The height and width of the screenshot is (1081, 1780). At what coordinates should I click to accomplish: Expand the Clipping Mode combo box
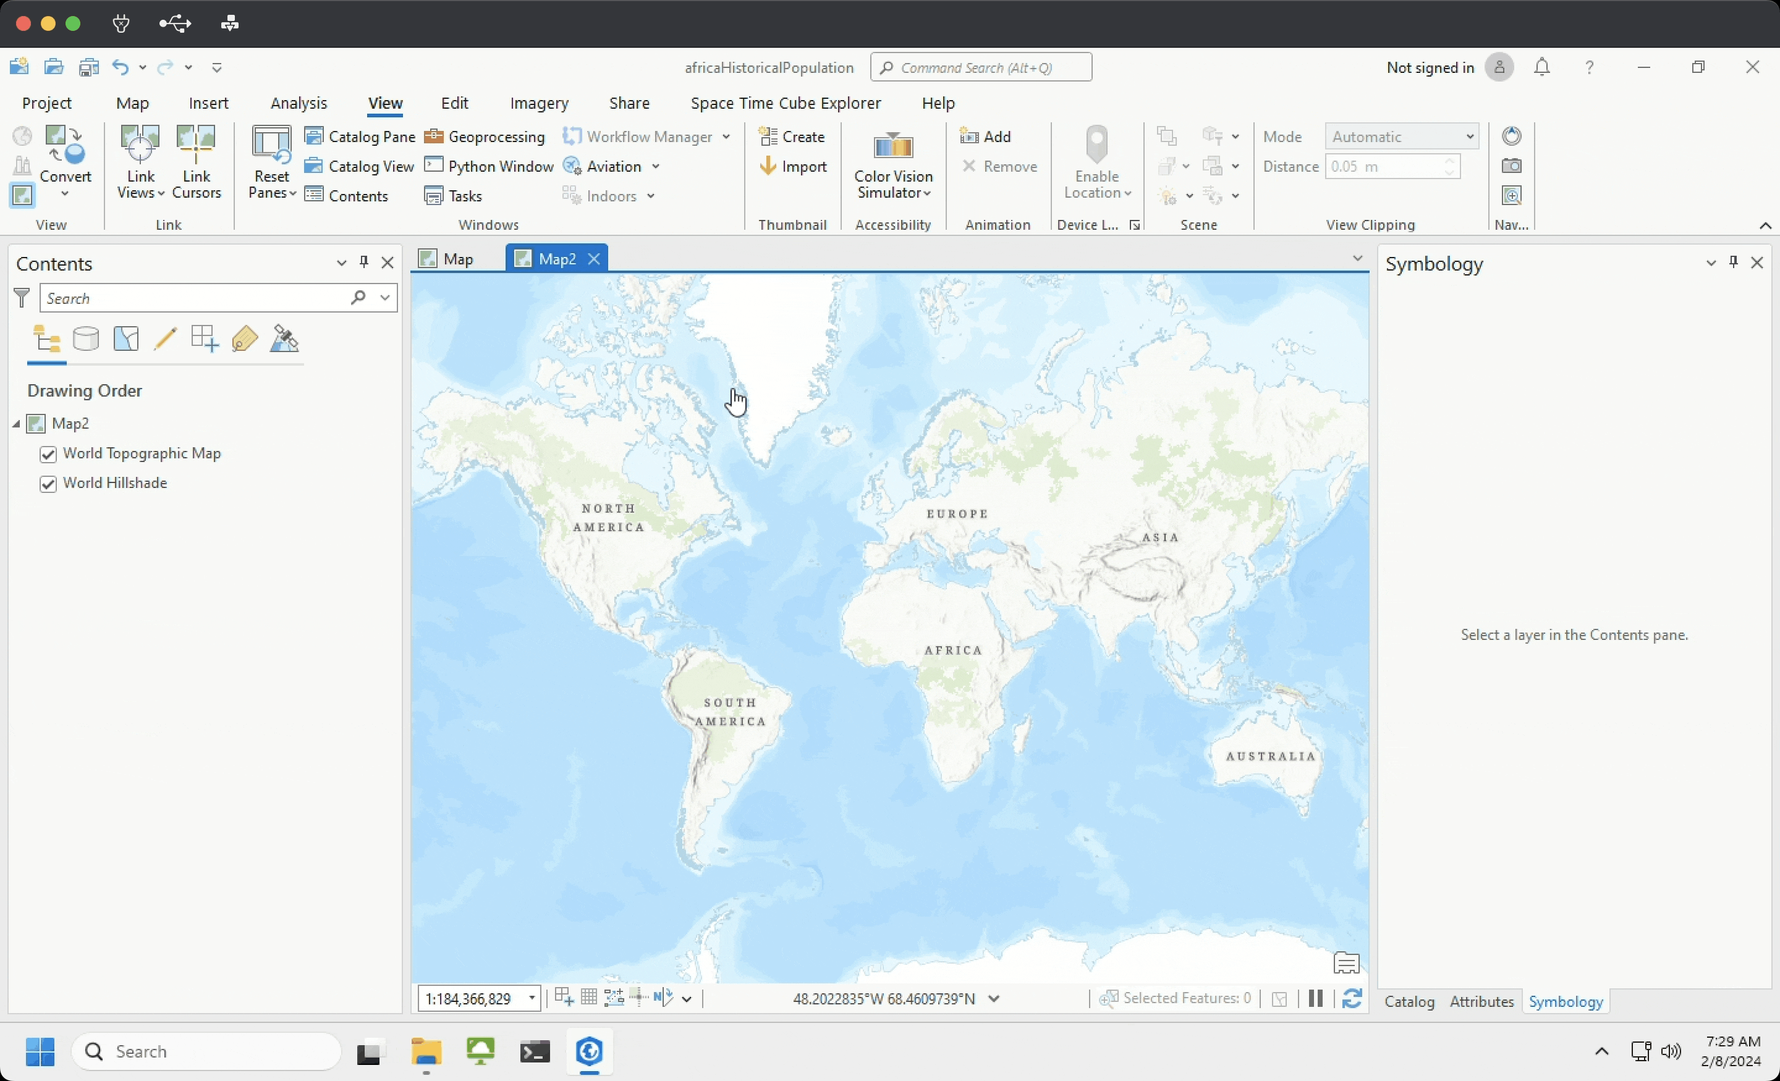[1468, 137]
